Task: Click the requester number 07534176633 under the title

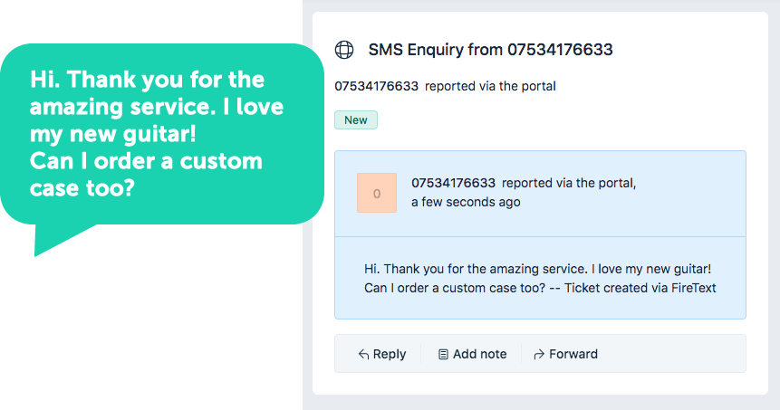Action: (x=376, y=86)
